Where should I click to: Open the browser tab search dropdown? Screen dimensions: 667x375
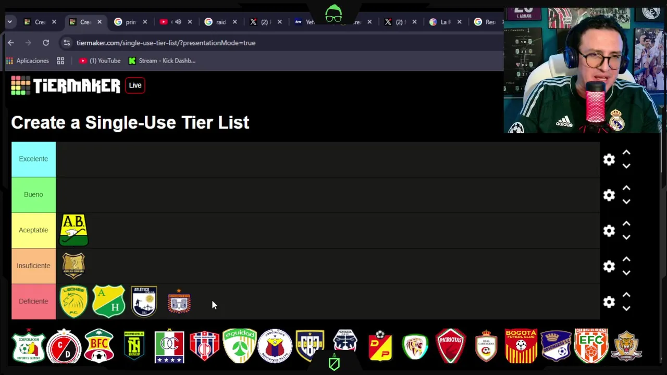9,22
